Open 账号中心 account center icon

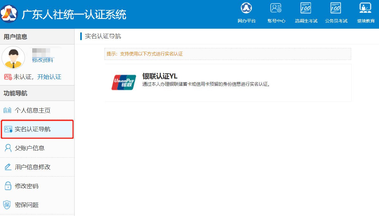pos(276,8)
